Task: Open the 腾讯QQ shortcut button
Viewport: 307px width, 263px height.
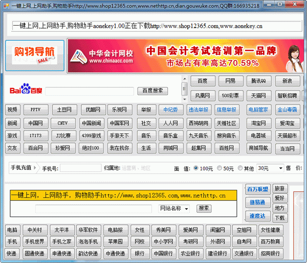Action: pyautogui.click(x=259, y=81)
